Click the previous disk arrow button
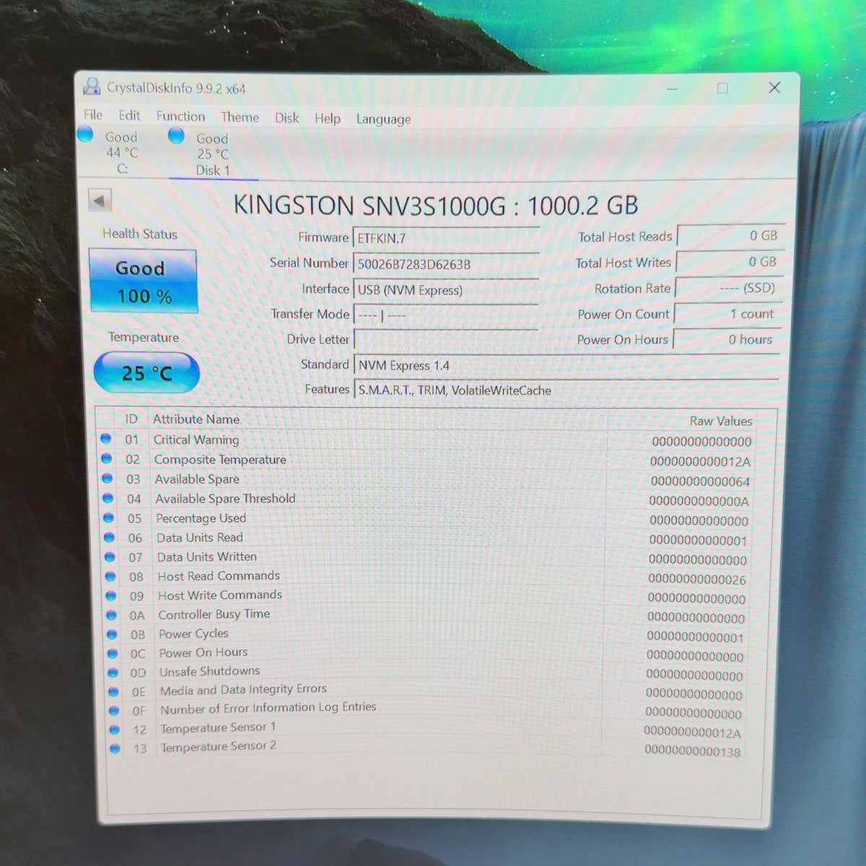 point(100,200)
